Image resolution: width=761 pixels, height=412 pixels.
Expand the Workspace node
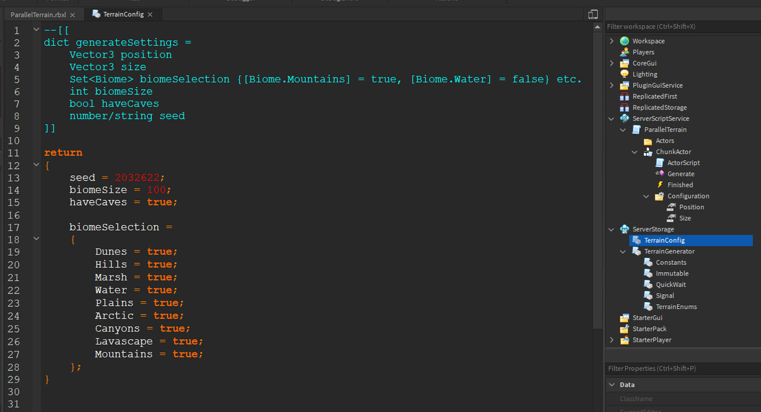(612, 41)
